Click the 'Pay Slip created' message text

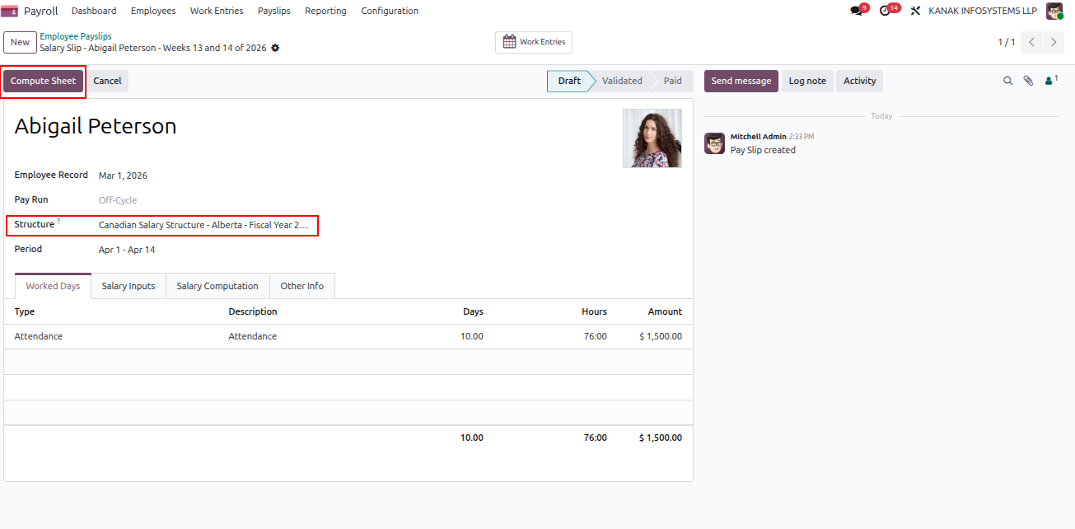[x=763, y=150]
